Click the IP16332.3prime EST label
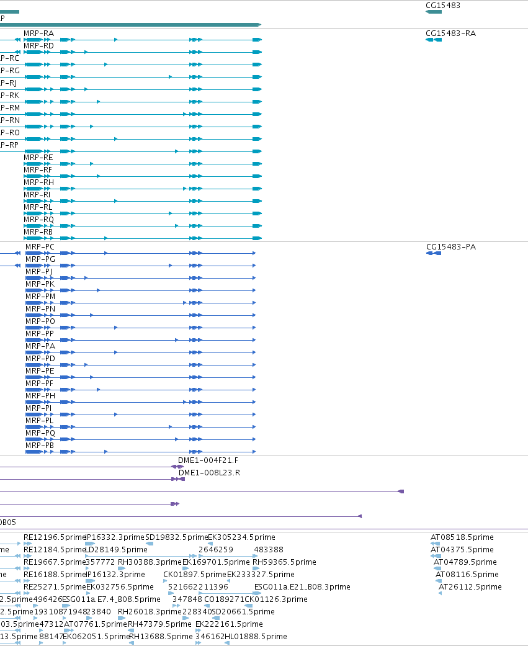 pos(115,537)
